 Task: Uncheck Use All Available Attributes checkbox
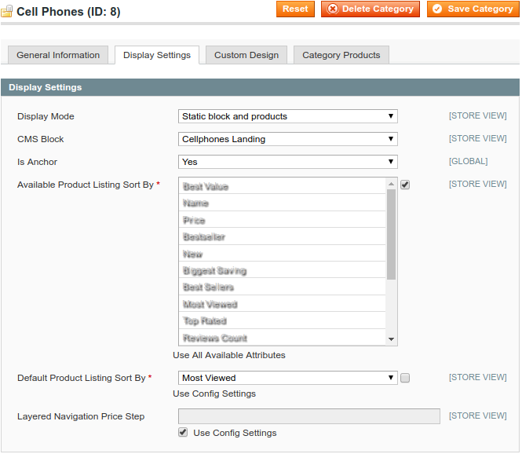click(x=405, y=185)
